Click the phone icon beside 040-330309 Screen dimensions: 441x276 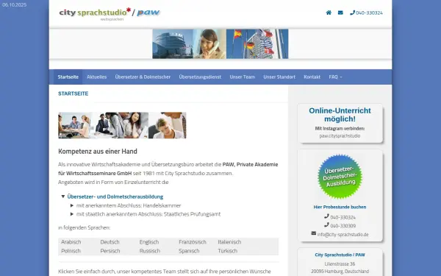click(x=326, y=224)
